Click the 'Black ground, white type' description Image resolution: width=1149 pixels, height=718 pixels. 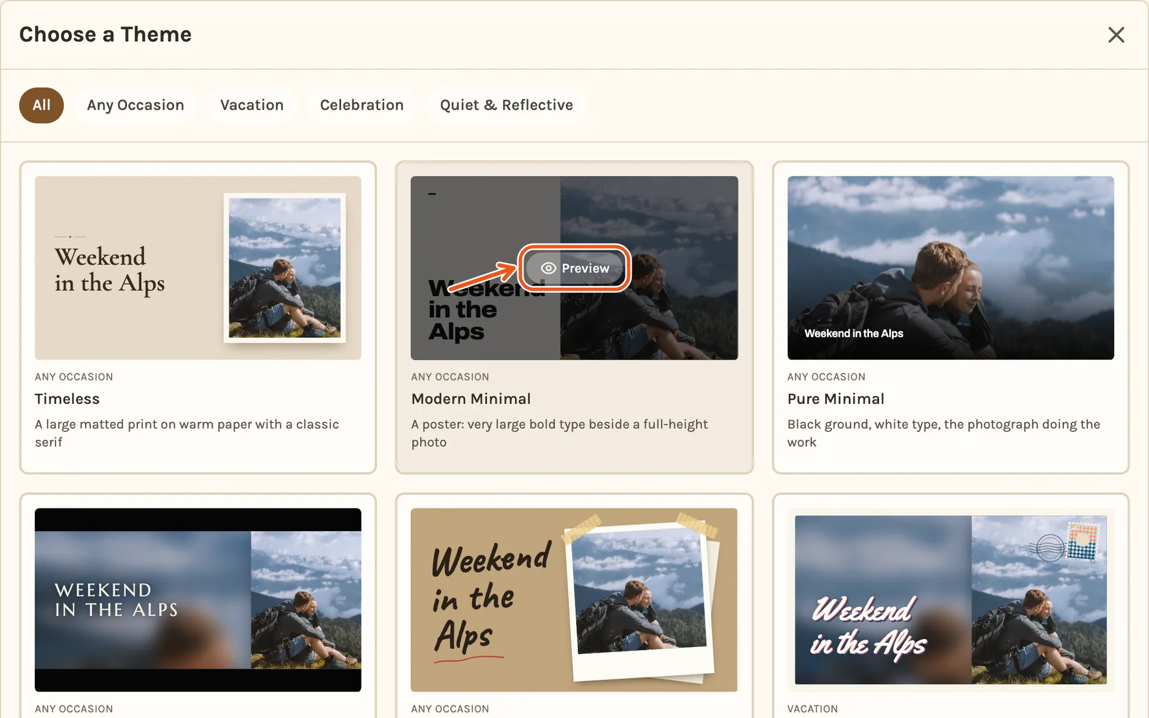tap(944, 433)
